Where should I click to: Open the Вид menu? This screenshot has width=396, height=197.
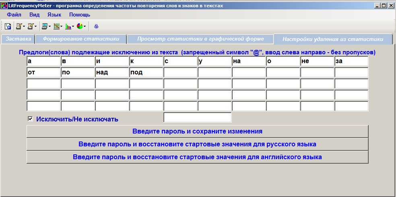coord(34,14)
